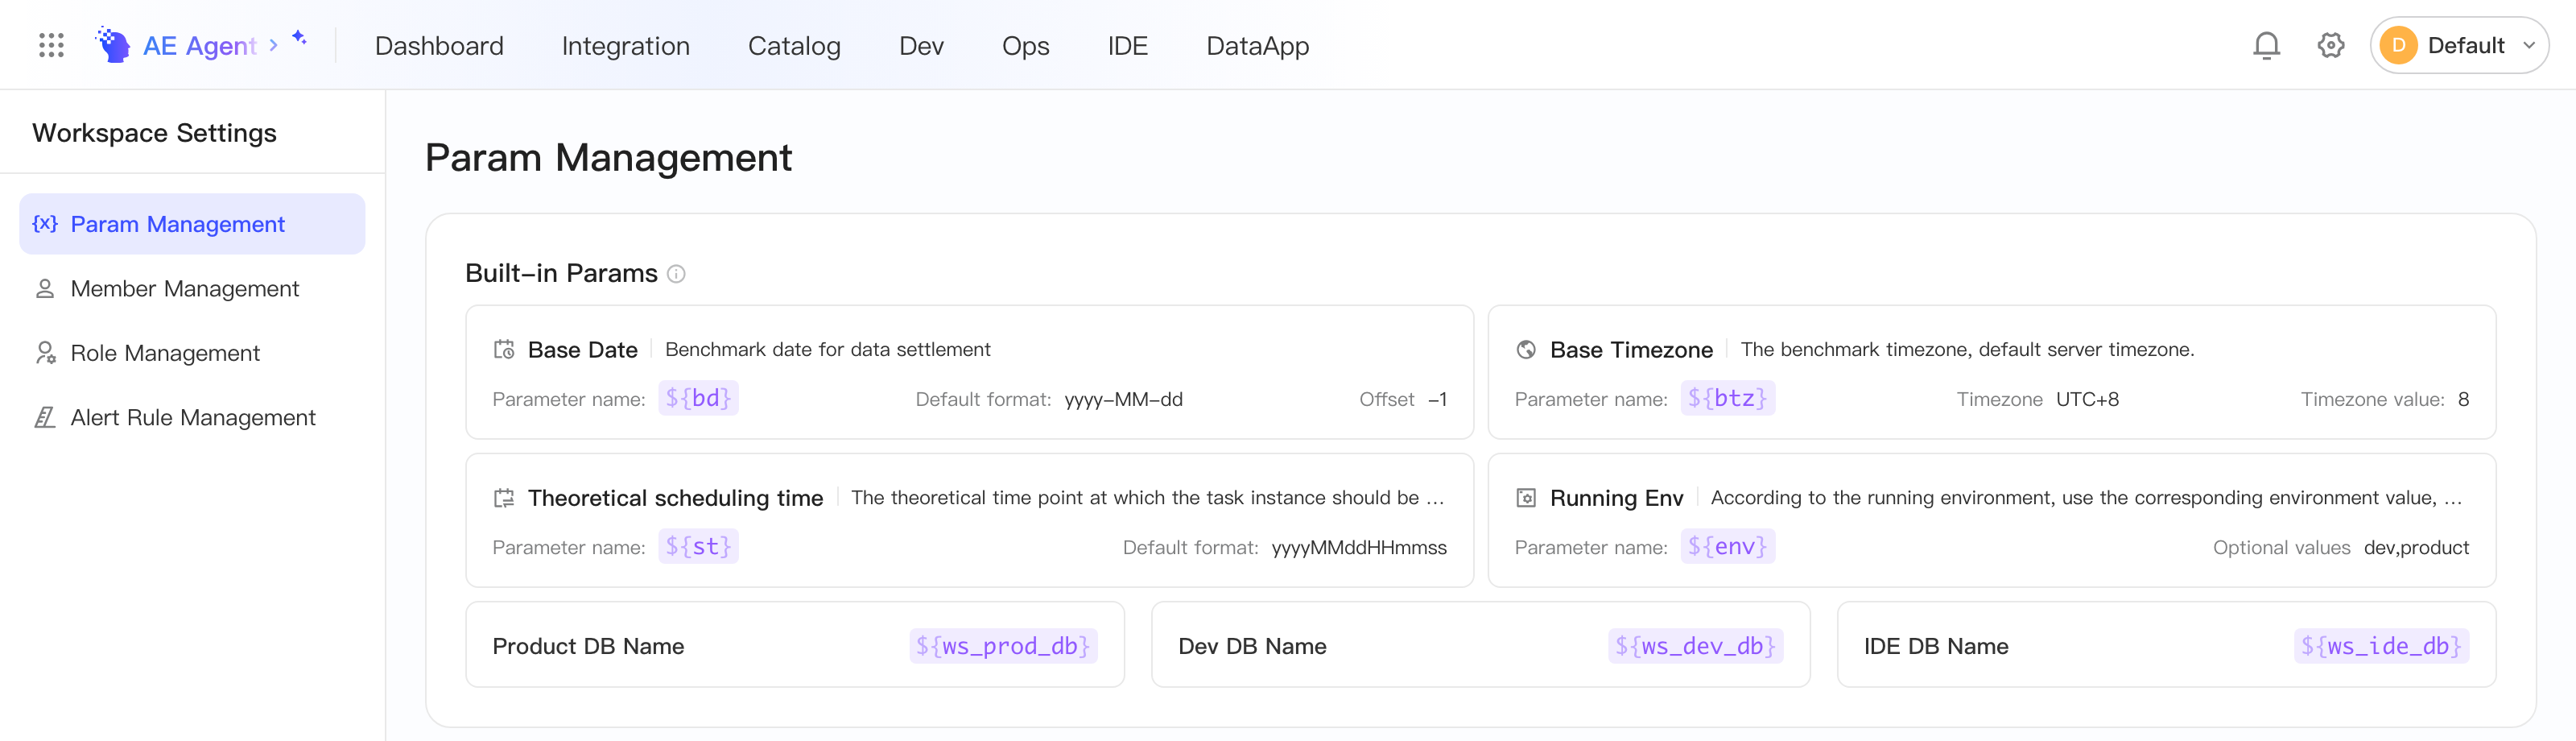Click the sparkle icon beside AE Agent
Image resolution: width=2576 pixels, height=741 pixels.
(x=299, y=37)
